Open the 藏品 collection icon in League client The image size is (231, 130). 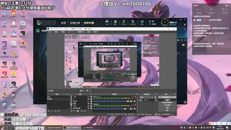pos(115,22)
